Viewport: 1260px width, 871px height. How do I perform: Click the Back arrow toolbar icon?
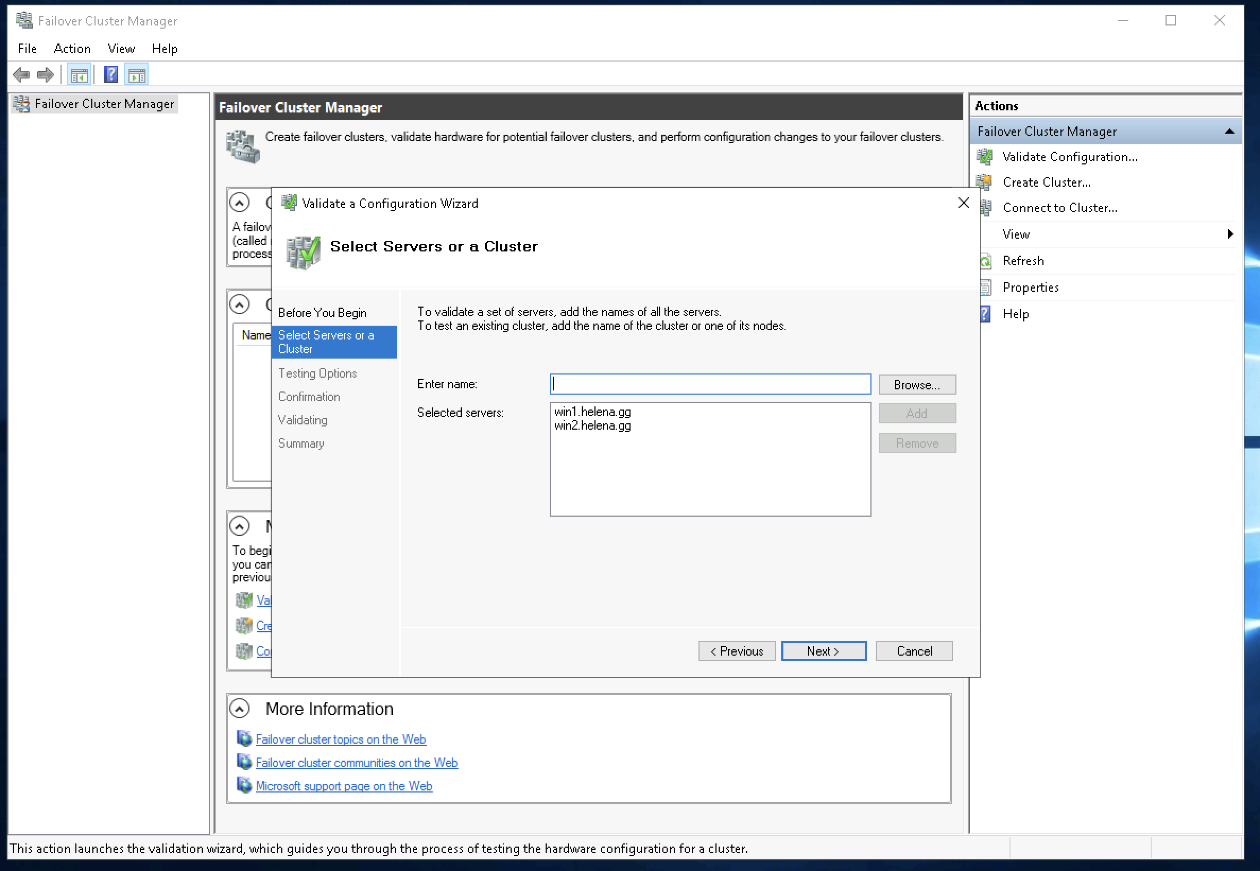click(x=21, y=74)
